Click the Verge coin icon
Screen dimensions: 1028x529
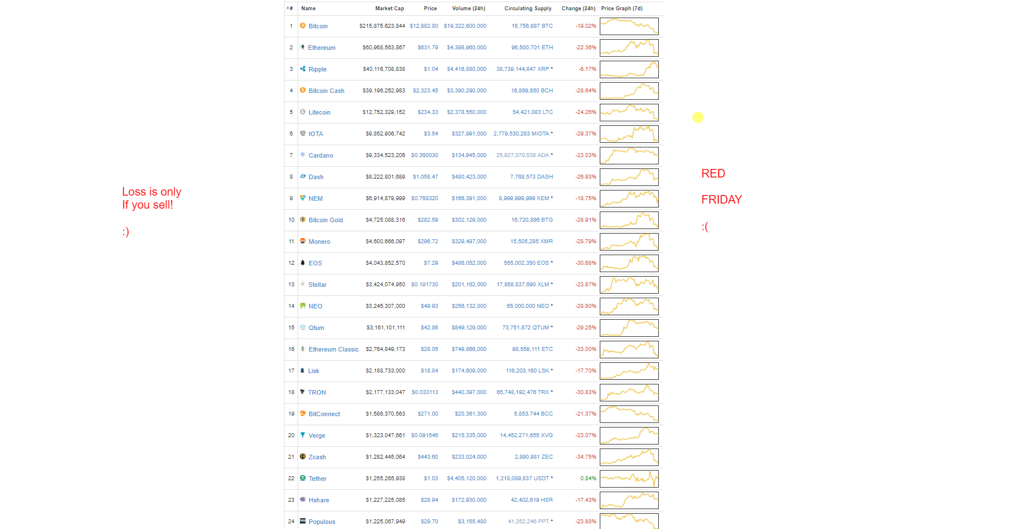tap(303, 435)
